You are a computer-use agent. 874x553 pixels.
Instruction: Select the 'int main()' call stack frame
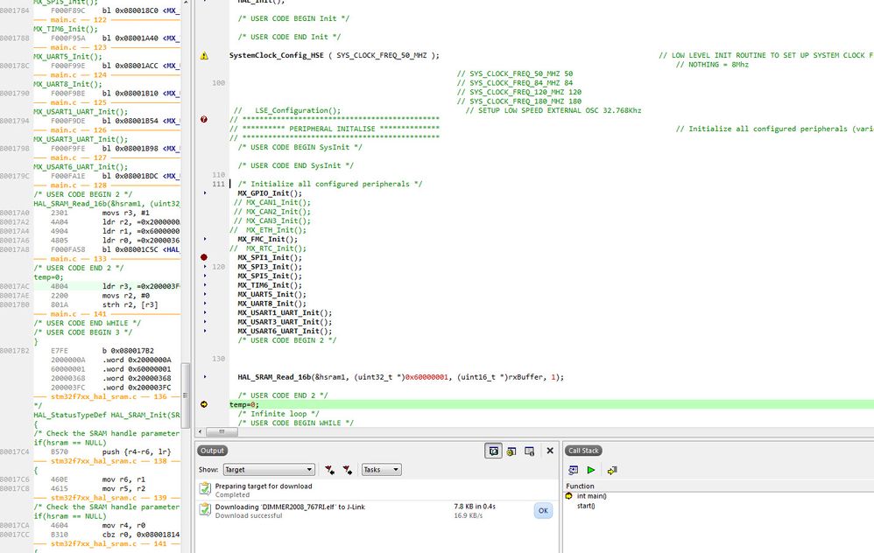click(x=592, y=496)
